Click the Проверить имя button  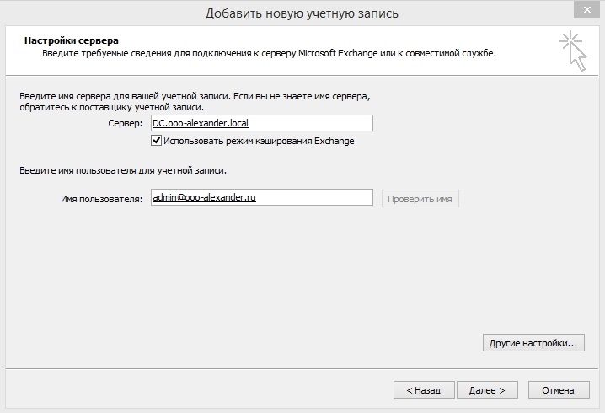click(x=420, y=199)
